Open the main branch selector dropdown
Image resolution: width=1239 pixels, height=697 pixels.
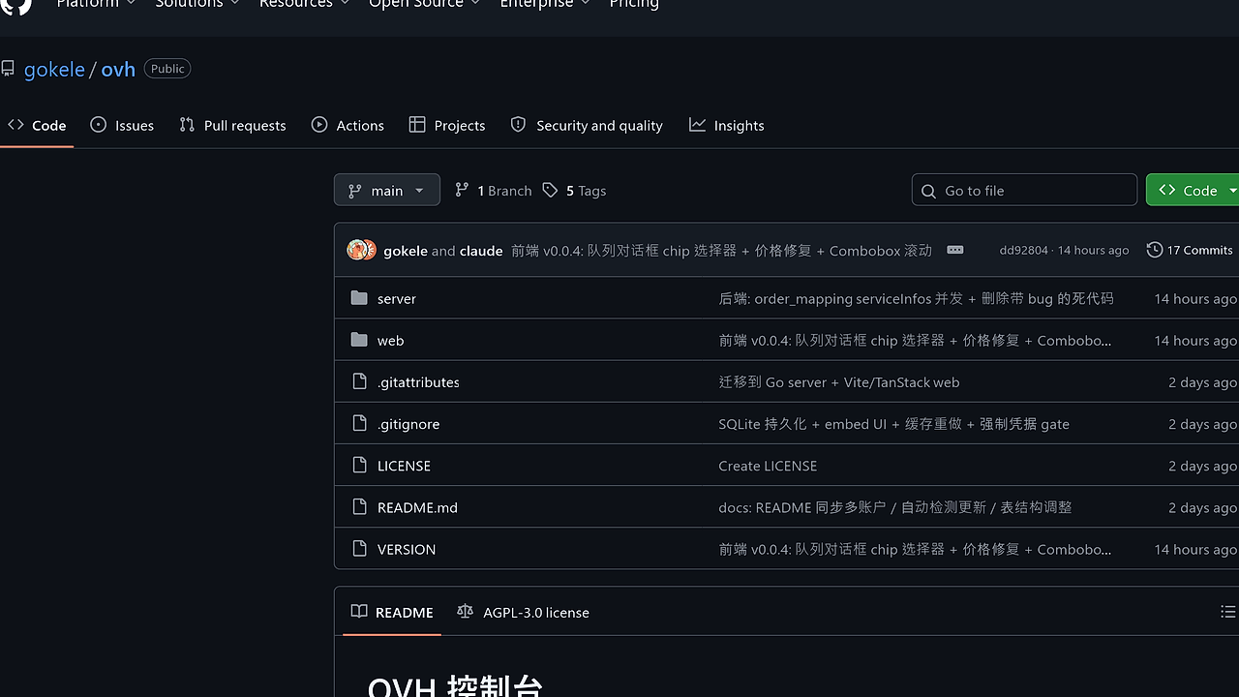coord(387,190)
